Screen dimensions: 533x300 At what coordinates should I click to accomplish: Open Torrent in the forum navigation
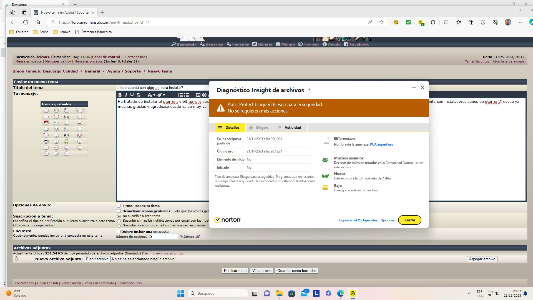pos(308,44)
